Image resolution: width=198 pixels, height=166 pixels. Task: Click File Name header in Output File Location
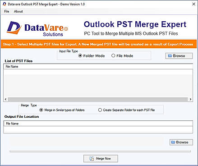[98, 124]
